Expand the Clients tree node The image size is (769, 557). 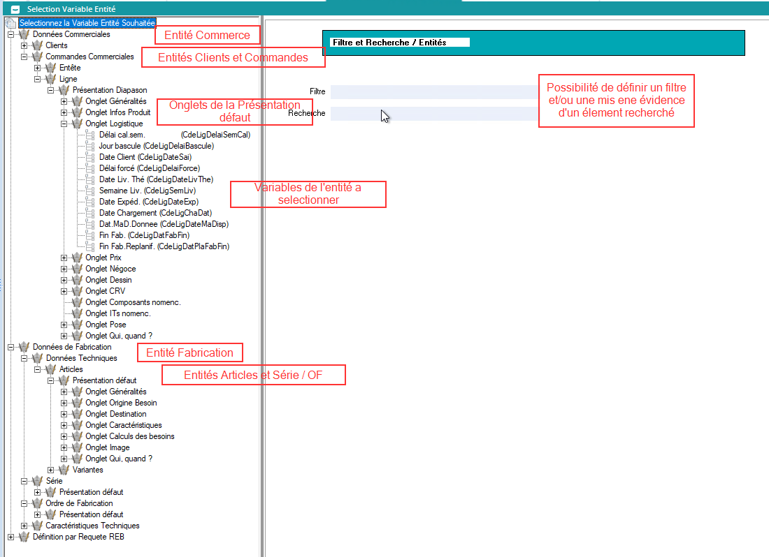(24, 45)
